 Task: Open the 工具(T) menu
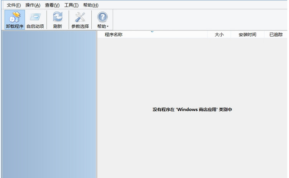71,5
